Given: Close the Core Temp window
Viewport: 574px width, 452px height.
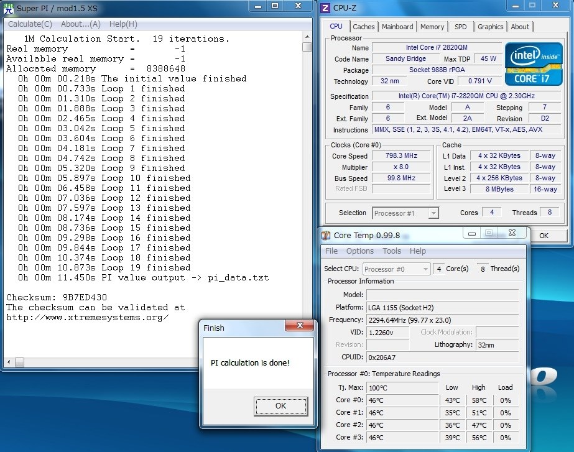Looking at the screenshot, I should (512, 233).
